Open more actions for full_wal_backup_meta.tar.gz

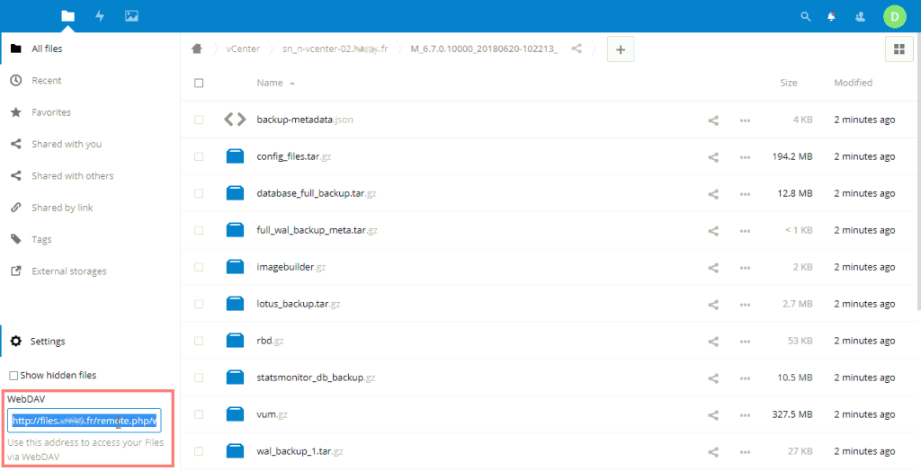click(x=745, y=231)
